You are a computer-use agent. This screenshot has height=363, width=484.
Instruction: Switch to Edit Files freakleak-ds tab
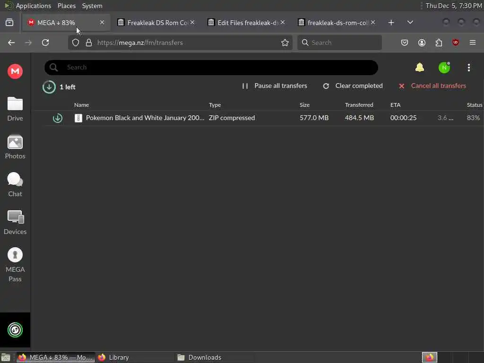246,23
